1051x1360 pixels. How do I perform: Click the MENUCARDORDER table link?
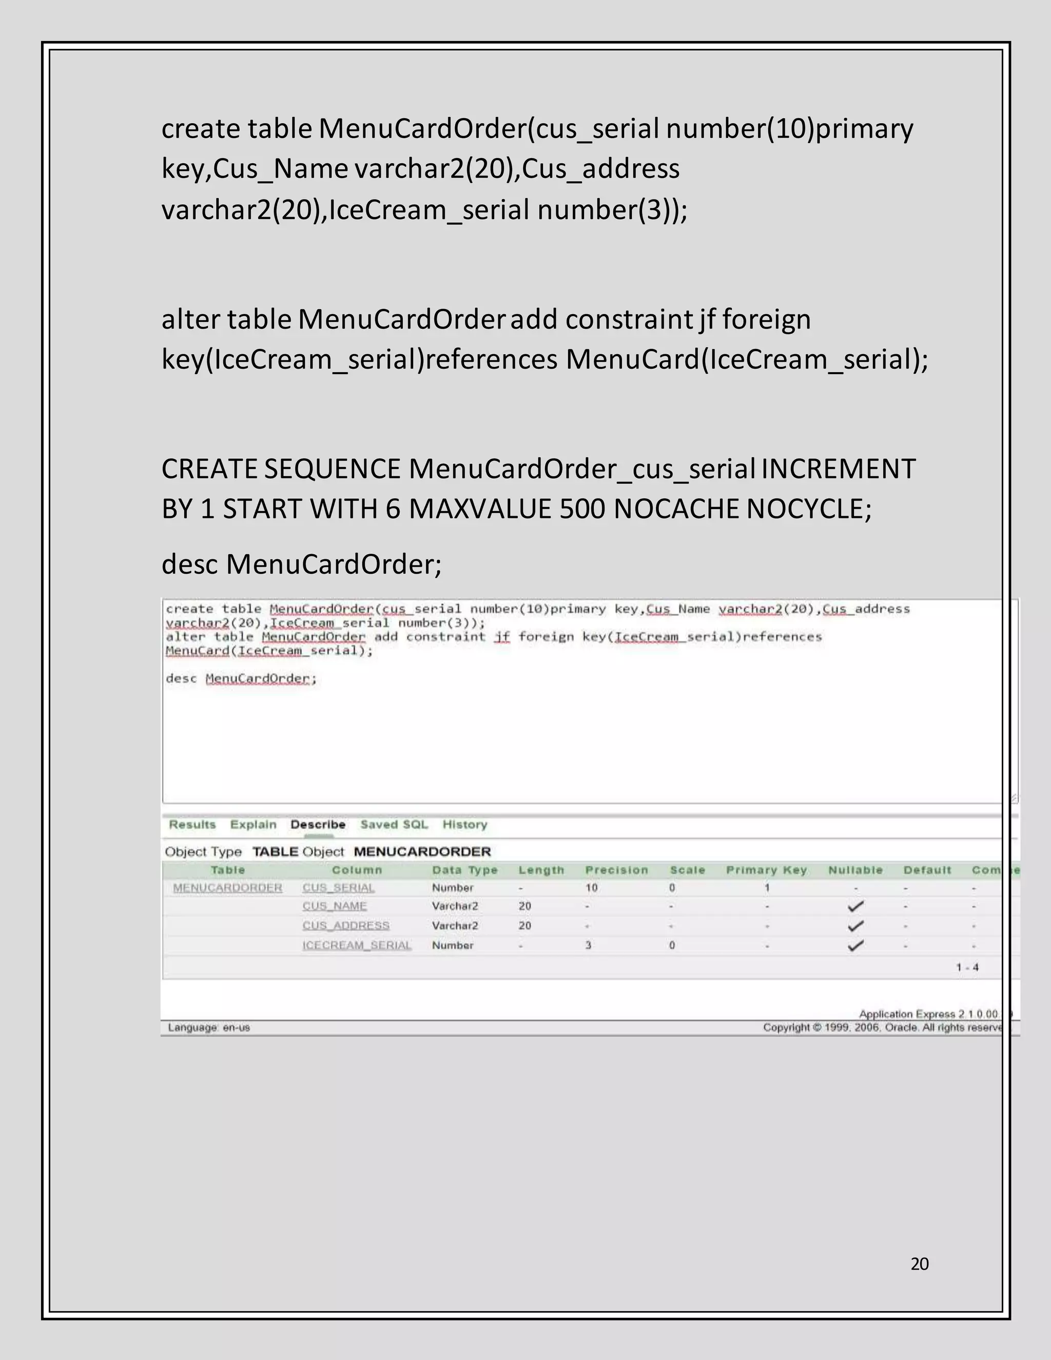click(227, 888)
